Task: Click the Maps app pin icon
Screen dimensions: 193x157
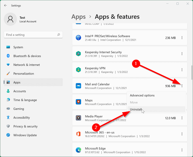Action: (x=78, y=102)
